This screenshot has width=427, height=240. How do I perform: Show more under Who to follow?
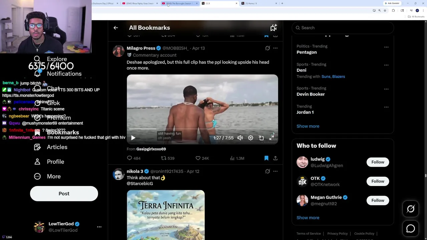click(x=308, y=218)
